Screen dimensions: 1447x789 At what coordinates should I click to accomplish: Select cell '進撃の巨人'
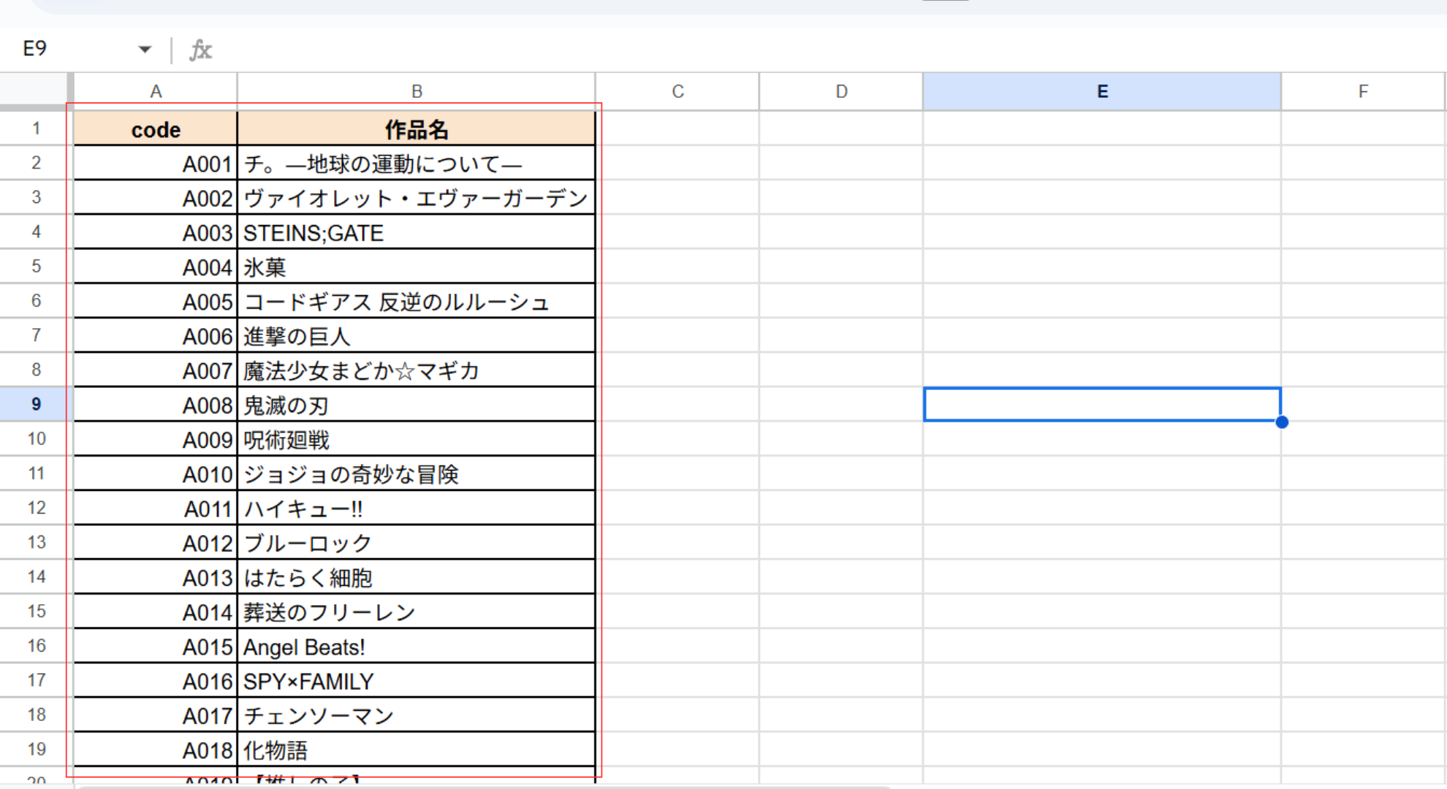pos(417,335)
